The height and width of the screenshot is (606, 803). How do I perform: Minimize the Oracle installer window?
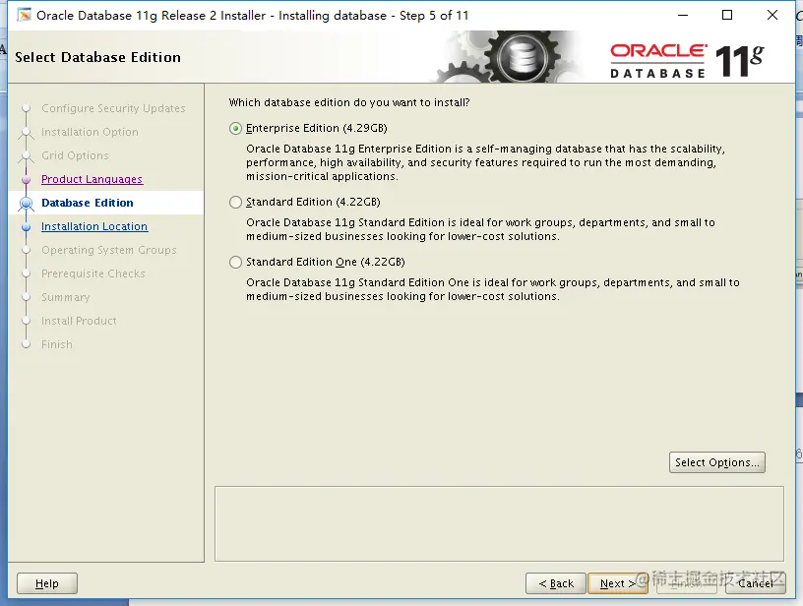[x=683, y=16]
